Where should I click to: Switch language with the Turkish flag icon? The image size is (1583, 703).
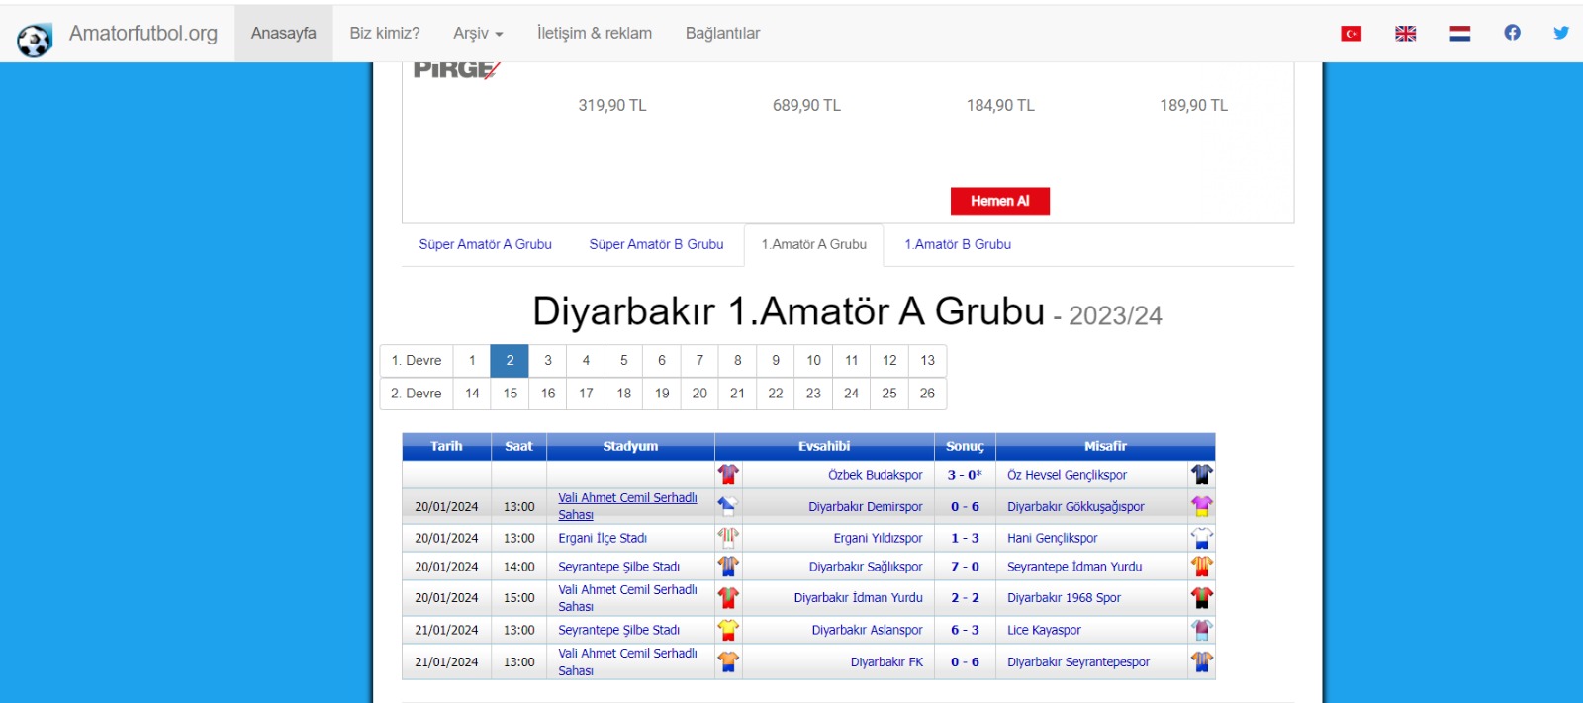1350,34
